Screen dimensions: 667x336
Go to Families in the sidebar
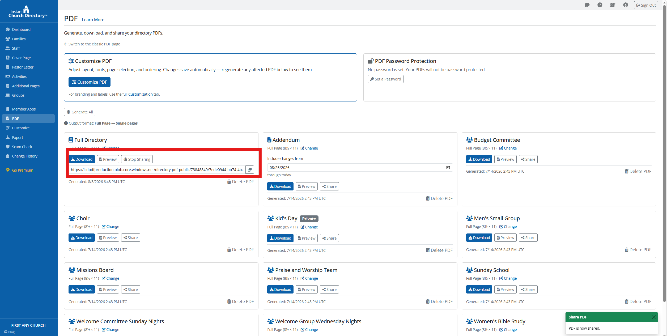28,39
